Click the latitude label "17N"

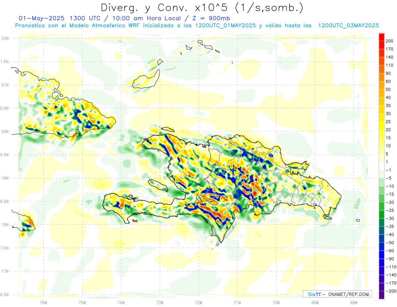(x=5, y=271)
